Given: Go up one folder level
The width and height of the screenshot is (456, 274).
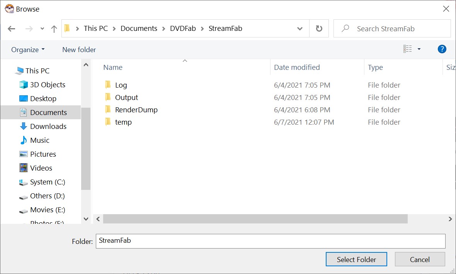Looking at the screenshot, I should coord(54,29).
